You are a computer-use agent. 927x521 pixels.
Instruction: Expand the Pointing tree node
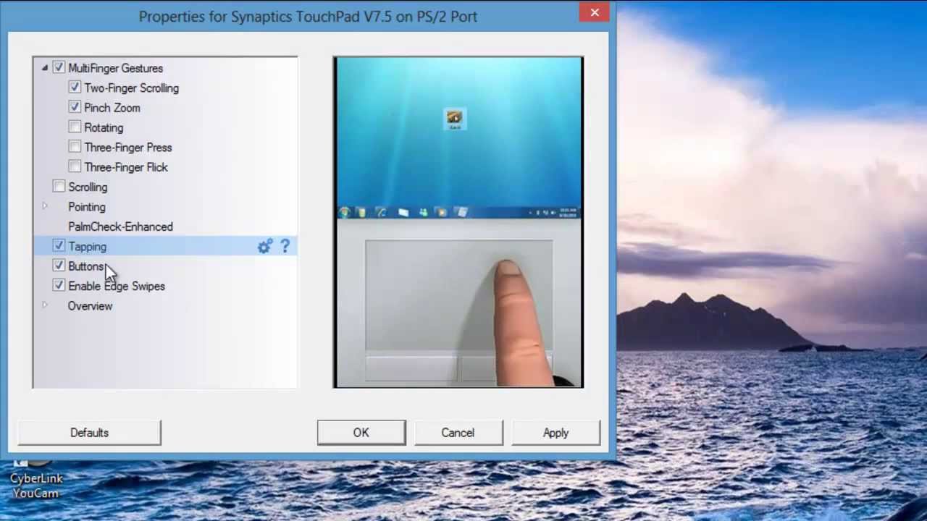(x=44, y=207)
